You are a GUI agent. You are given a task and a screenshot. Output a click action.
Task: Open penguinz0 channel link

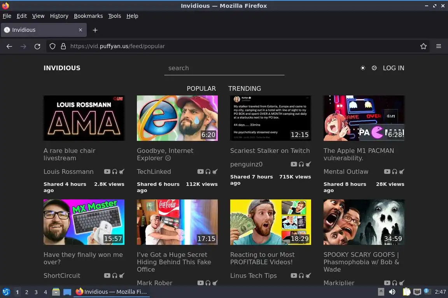point(246,164)
